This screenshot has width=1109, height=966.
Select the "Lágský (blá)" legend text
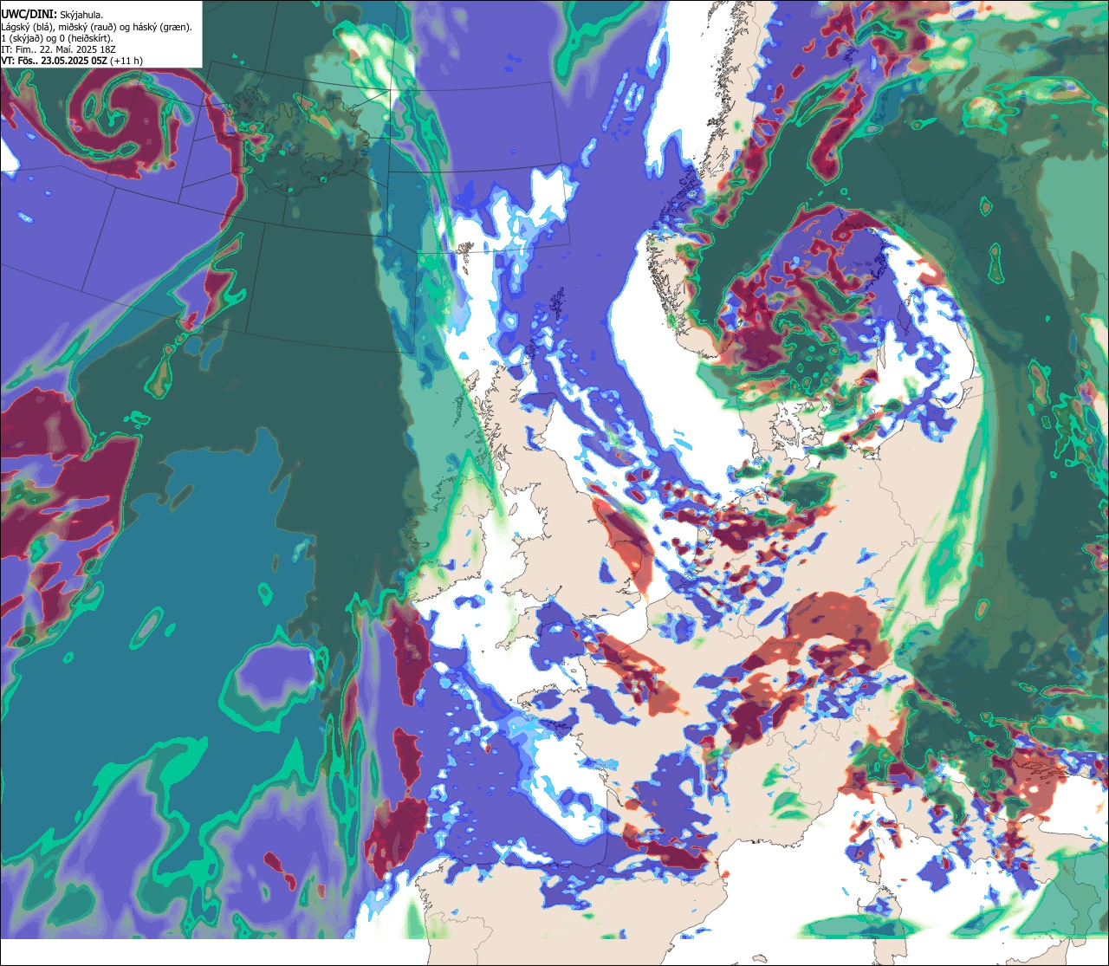pos(27,28)
